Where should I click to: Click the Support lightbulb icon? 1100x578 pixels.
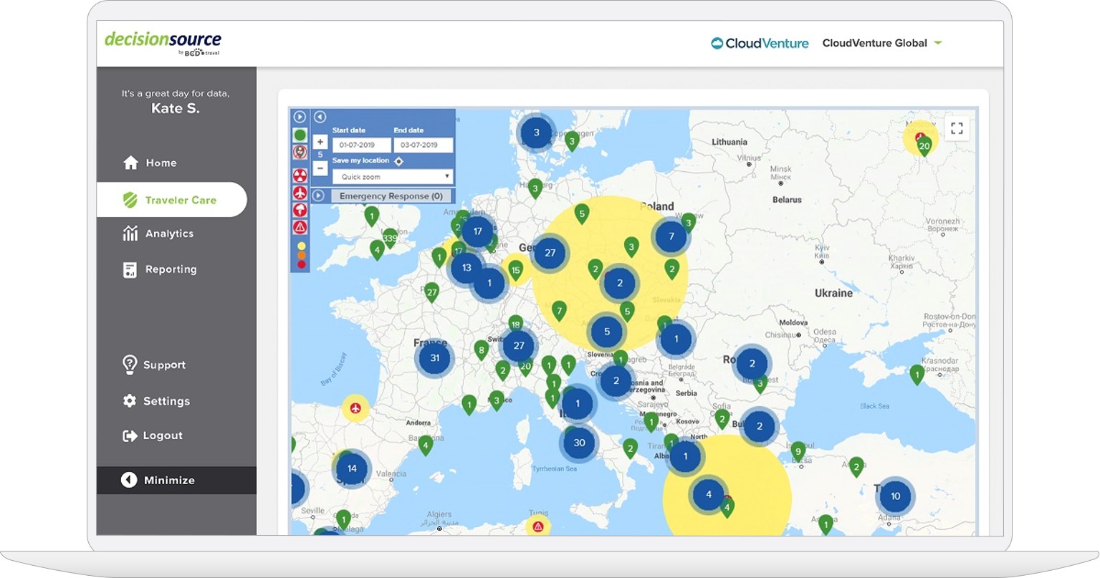tap(130, 365)
